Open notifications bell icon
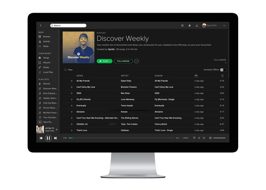 (190, 25)
